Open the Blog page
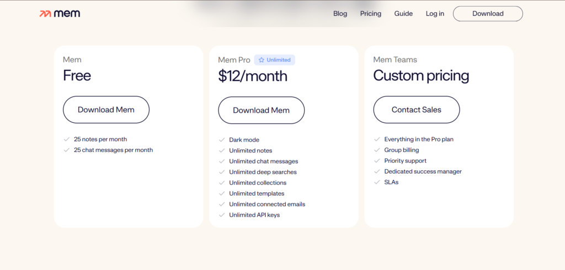Screen dimensions: 565x270 340,14
